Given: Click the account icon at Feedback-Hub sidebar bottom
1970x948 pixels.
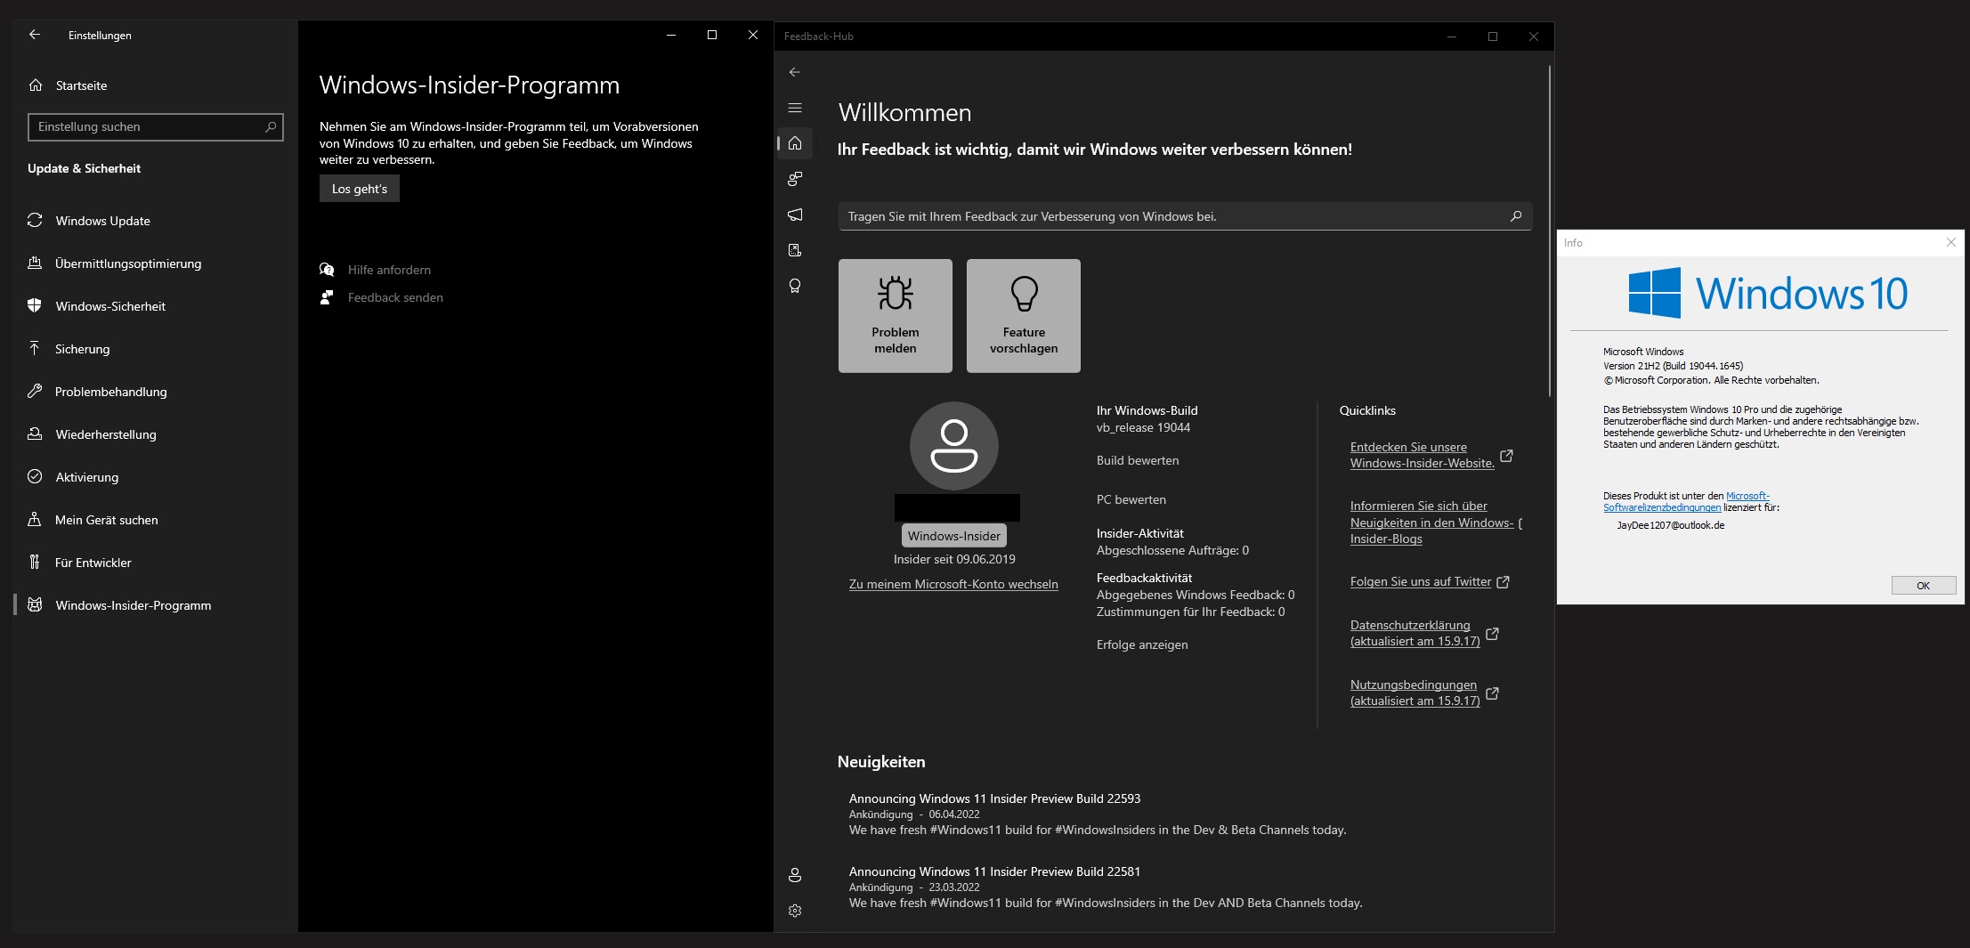Looking at the screenshot, I should point(795,875).
